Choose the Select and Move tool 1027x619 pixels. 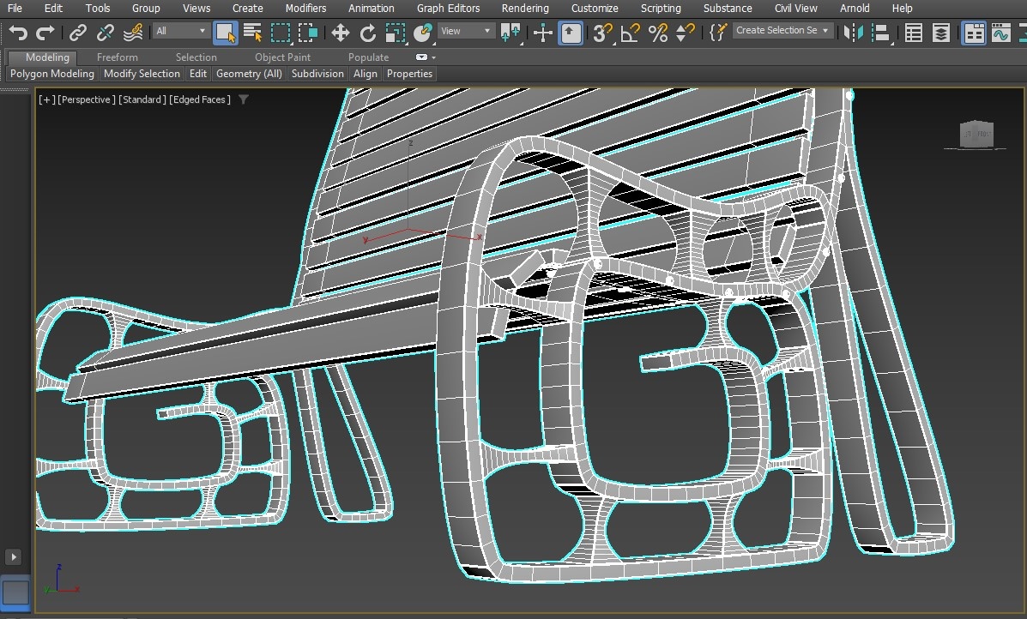tap(341, 33)
